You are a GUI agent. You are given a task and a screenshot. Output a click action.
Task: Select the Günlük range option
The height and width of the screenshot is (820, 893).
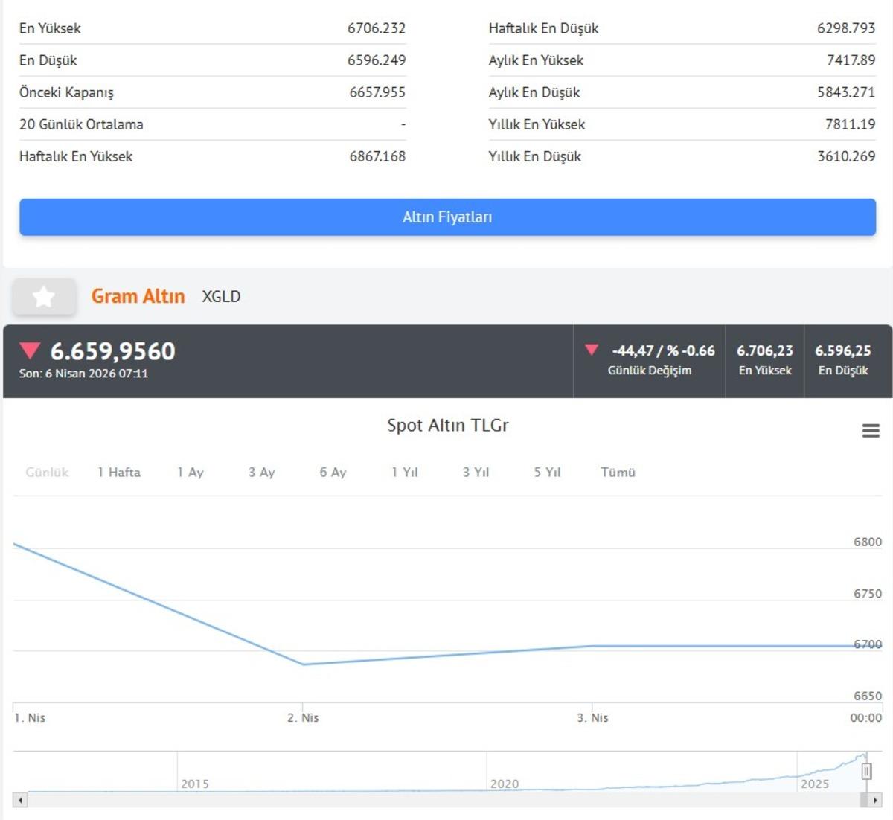(x=47, y=473)
